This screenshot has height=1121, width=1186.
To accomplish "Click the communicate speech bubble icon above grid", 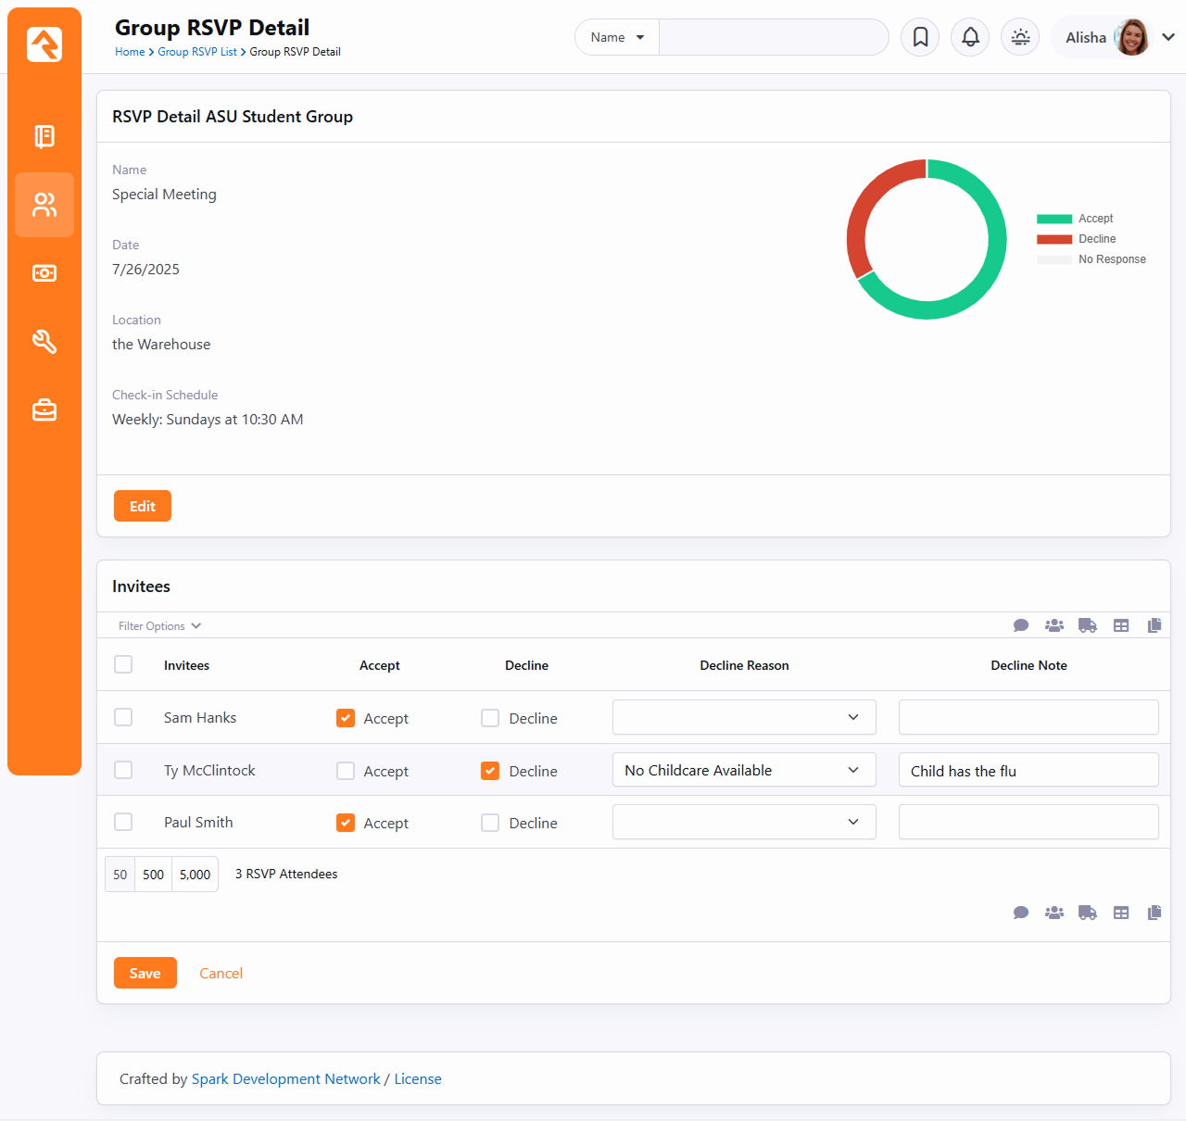I will (1021, 626).
